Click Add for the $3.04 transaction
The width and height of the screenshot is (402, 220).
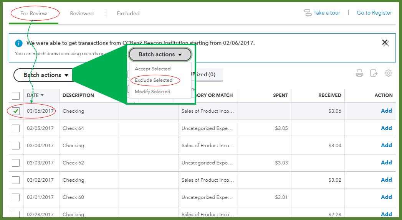386,145
